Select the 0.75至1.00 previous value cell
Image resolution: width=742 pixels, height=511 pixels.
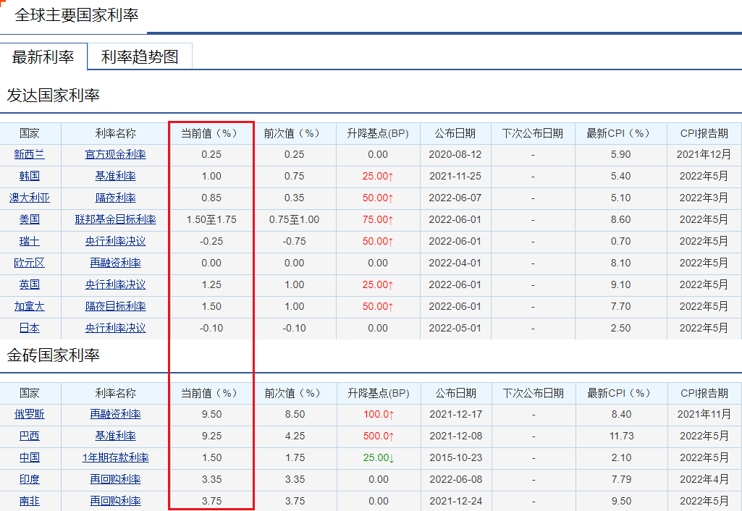click(295, 219)
